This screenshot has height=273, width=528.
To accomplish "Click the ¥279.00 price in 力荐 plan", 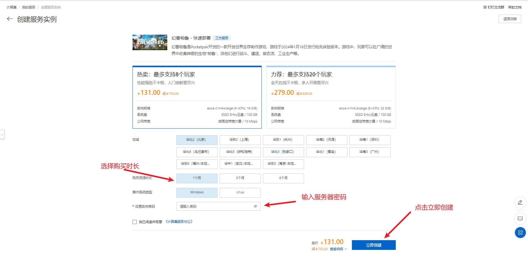I will pos(283,93).
